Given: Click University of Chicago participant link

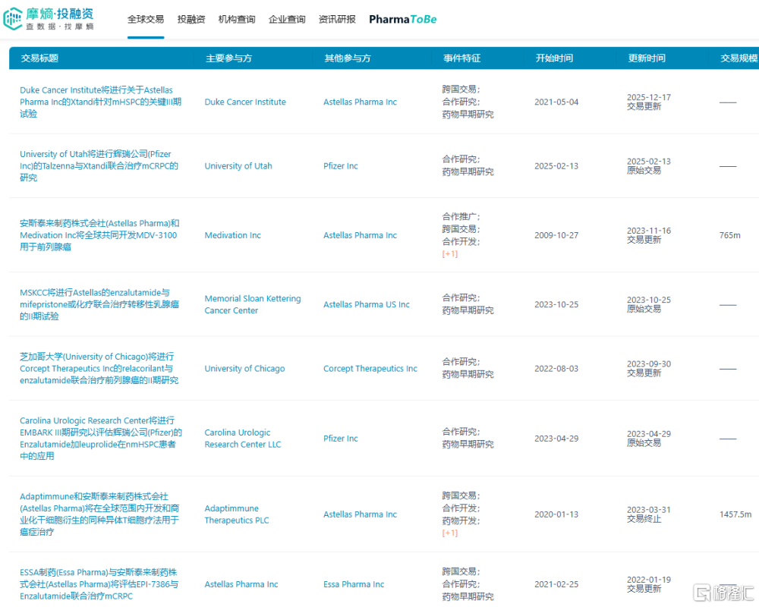Looking at the screenshot, I should (x=244, y=368).
